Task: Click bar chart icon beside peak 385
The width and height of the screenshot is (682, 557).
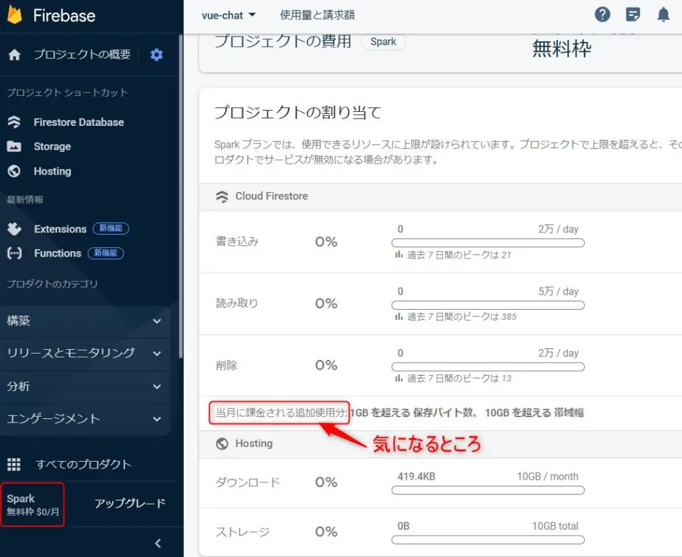Action: (x=398, y=316)
